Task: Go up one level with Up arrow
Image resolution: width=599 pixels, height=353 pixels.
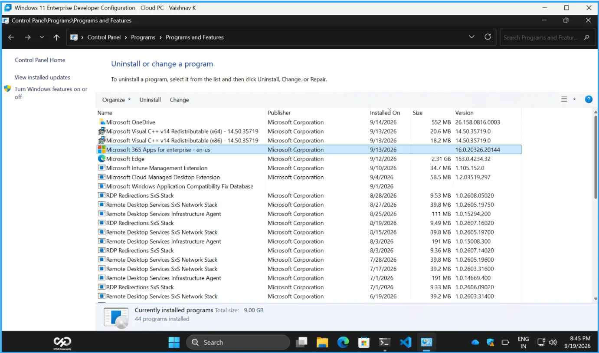Action: (x=56, y=37)
